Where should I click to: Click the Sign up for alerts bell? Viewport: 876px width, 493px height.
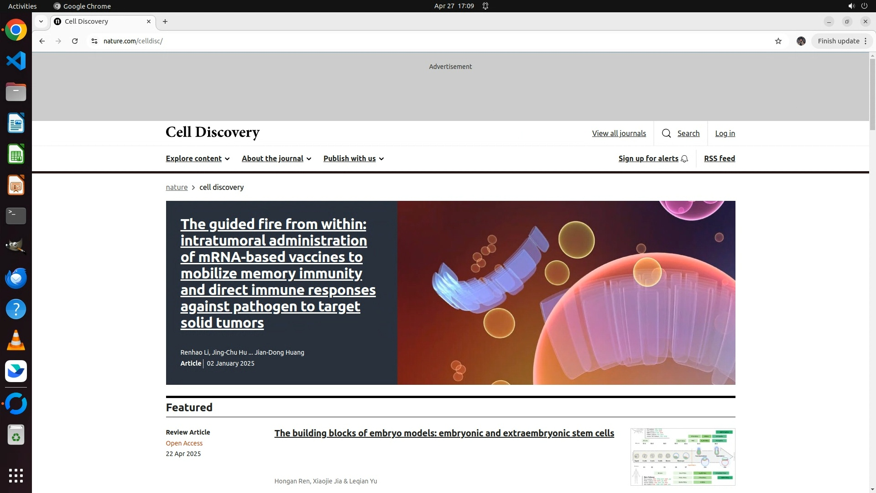tap(684, 159)
